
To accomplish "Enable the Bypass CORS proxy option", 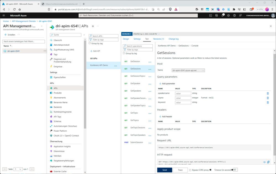I will point(190,170).
